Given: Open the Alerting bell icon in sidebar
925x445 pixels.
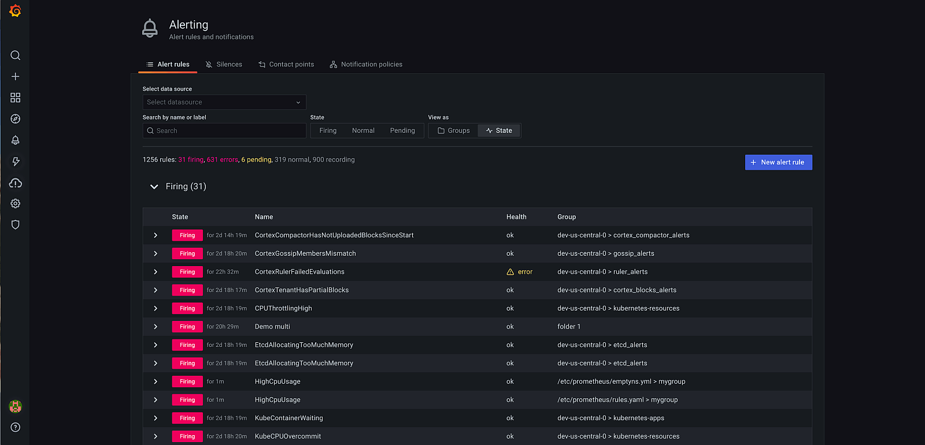Looking at the screenshot, I should coord(16,140).
